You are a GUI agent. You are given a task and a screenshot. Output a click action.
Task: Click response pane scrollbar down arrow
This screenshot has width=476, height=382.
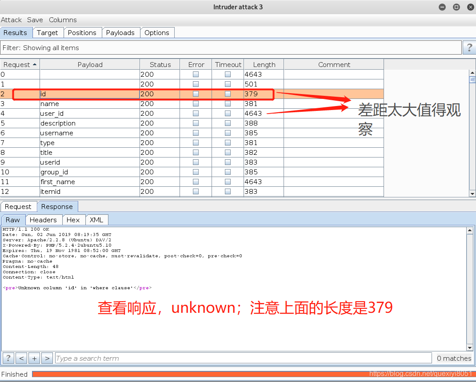point(470,348)
